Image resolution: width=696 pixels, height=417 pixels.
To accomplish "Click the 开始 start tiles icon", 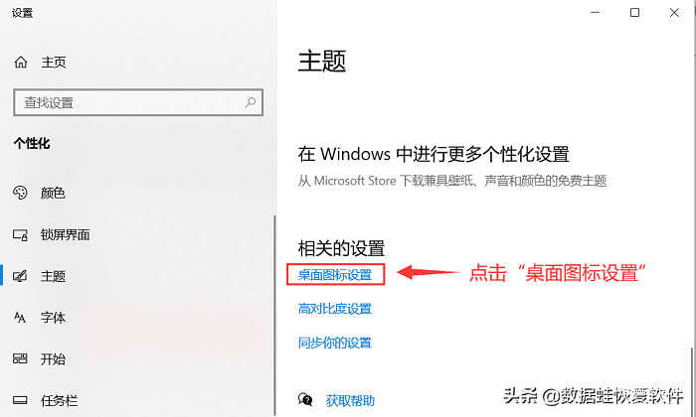I will click(x=20, y=358).
